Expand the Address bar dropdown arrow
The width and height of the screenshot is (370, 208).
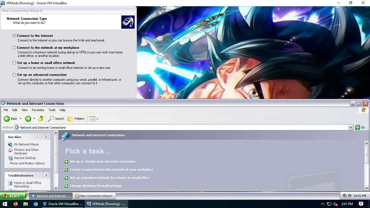351,127
